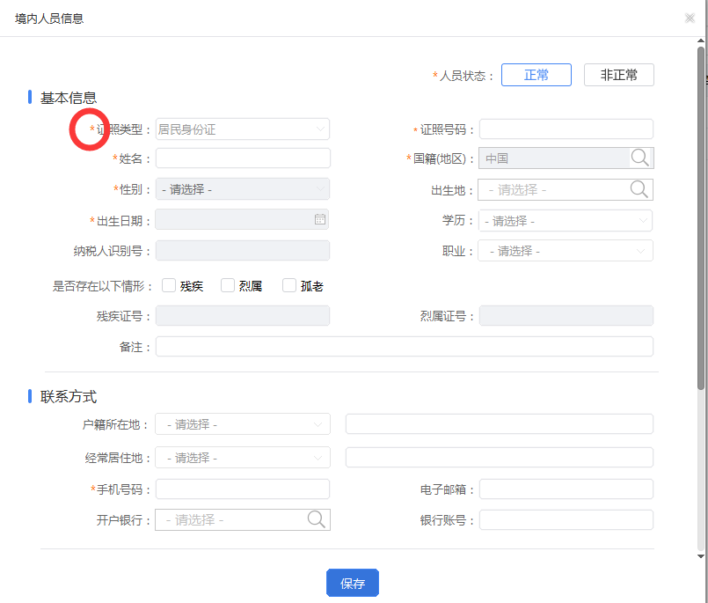The height and width of the screenshot is (603, 708).
Task: Click the 证照号码 input field
Action: pos(566,129)
